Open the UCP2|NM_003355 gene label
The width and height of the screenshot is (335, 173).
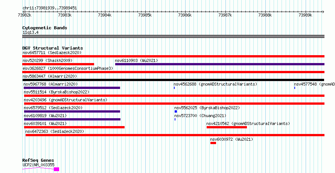pyautogui.click(x=38, y=165)
